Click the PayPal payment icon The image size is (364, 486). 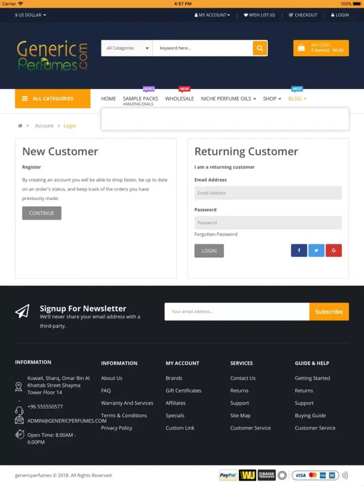(x=228, y=475)
